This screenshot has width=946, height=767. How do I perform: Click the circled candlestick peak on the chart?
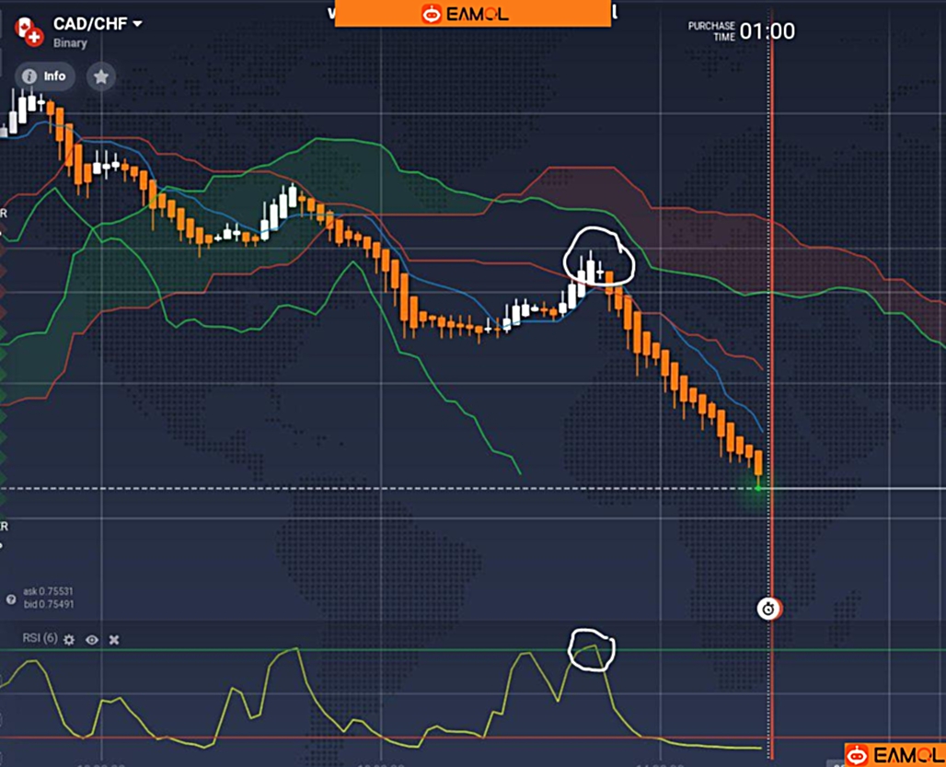tap(599, 258)
